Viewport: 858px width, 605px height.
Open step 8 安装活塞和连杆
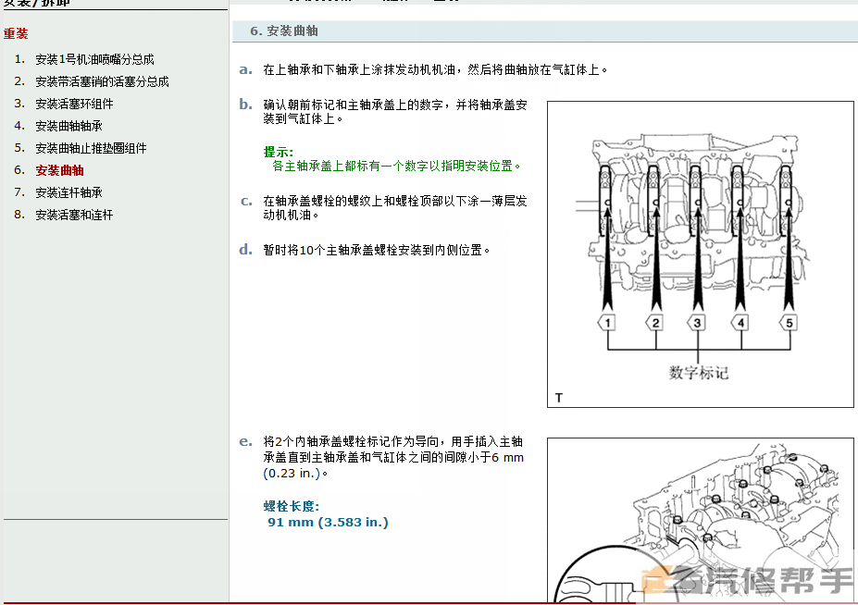coord(74,215)
